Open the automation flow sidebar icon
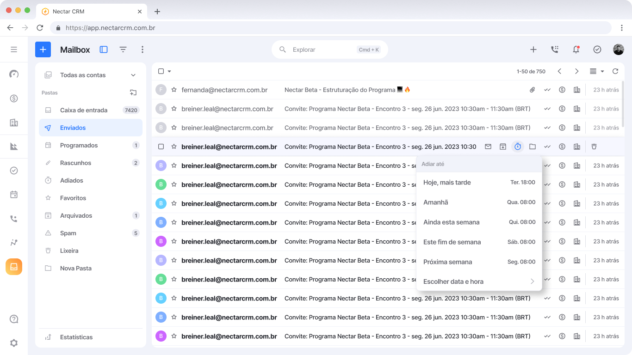The image size is (632, 355). coord(14,243)
